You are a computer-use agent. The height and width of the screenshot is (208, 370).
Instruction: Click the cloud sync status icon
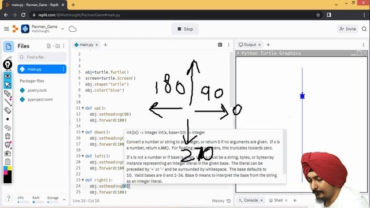(x=73, y=29)
